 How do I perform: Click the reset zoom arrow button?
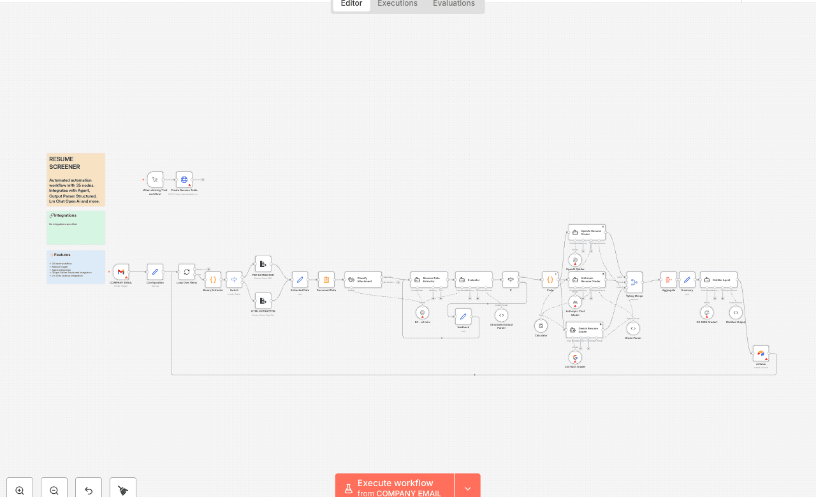pyautogui.click(x=89, y=490)
